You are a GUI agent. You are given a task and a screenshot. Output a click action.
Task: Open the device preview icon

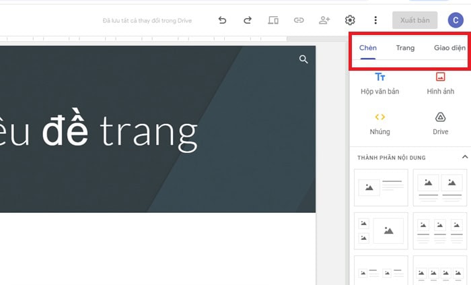coord(273,20)
